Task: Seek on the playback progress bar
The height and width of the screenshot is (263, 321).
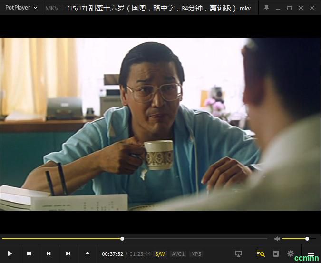Action: pos(135,239)
